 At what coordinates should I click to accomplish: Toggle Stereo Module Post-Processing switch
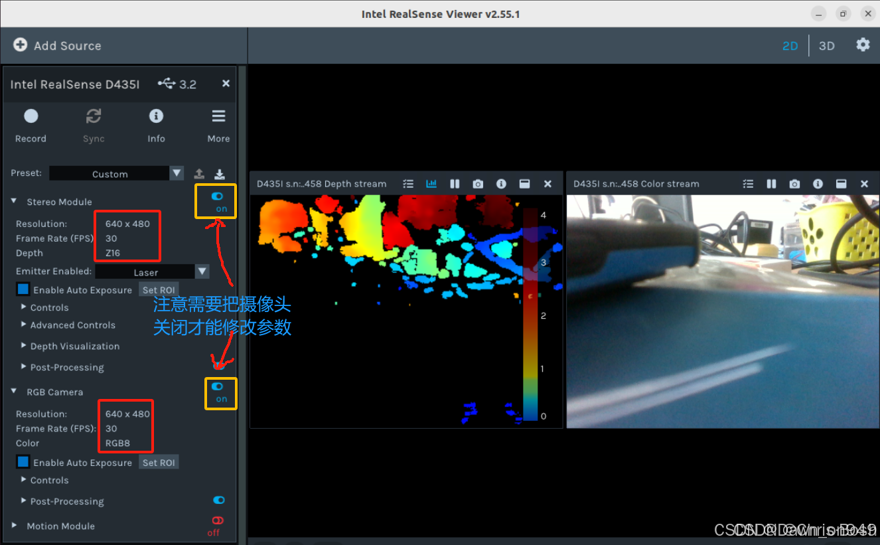[x=218, y=366]
